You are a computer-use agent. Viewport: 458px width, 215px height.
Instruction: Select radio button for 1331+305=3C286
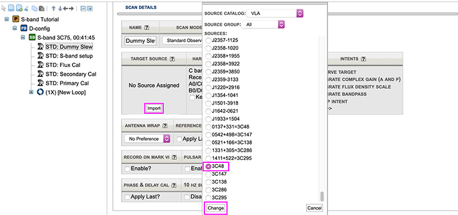pyautogui.click(x=209, y=150)
